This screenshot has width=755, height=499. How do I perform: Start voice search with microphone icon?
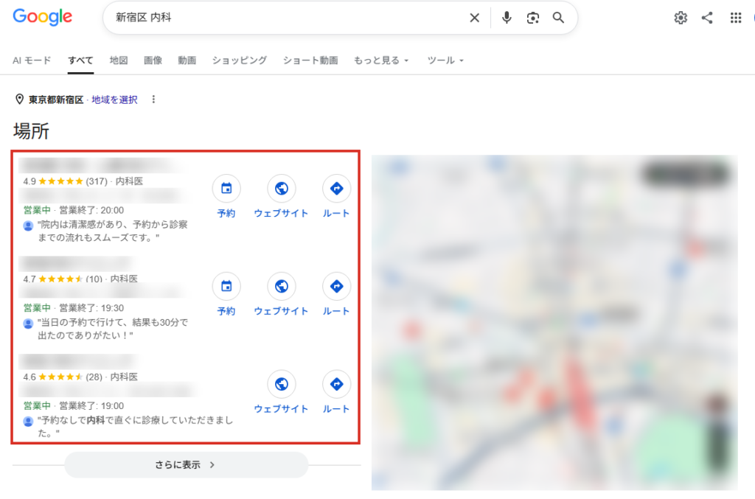coord(506,18)
